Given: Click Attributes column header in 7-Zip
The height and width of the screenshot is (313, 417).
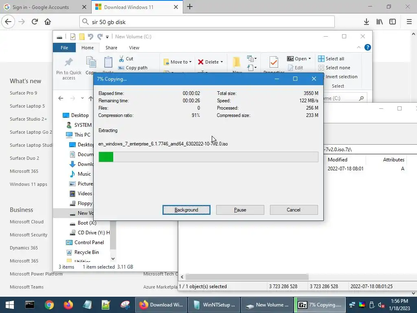Looking at the screenshot, I should (393, 159).
